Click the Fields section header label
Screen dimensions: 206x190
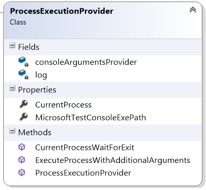[x=29, y=47]
